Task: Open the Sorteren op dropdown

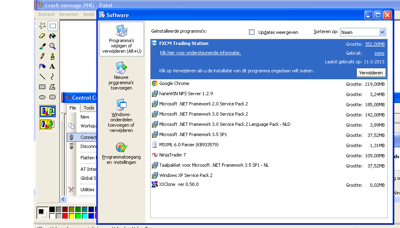Action: [x=382, y=32]
